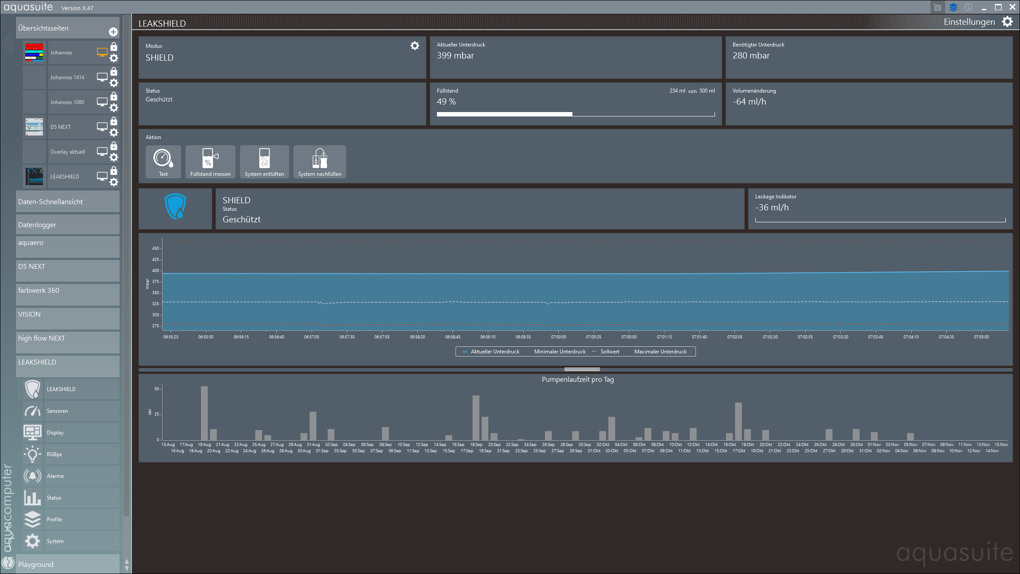1020x574 pixels.
Task: Expand Daten-Schnellansicht section
Action: [68, 202]
